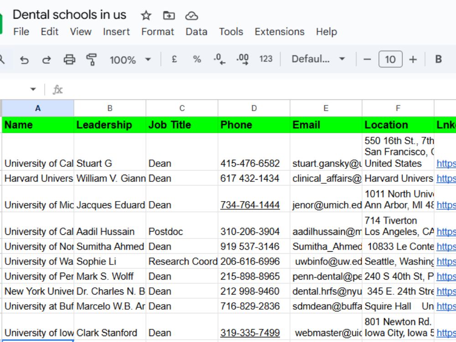Viewport: 456px width, 342px height.
Task: Select cell with Clark Stanford
Action: point(110,326)
